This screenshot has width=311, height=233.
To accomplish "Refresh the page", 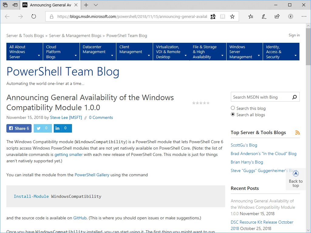I will pos(33,17).
